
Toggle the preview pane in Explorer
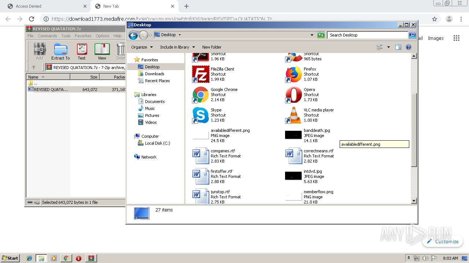click(398, 47)
